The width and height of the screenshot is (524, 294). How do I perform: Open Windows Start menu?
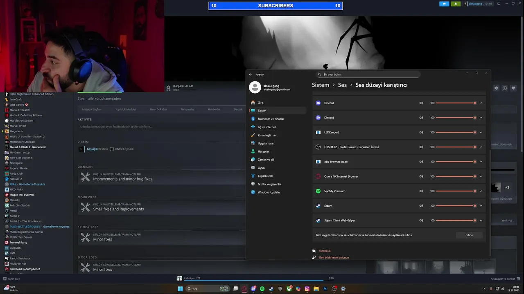[180, 289]
